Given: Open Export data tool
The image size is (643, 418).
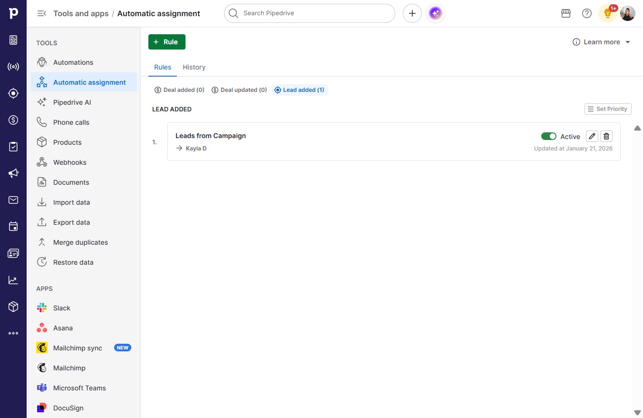Looking at the screenshot, I should [84, 222].
